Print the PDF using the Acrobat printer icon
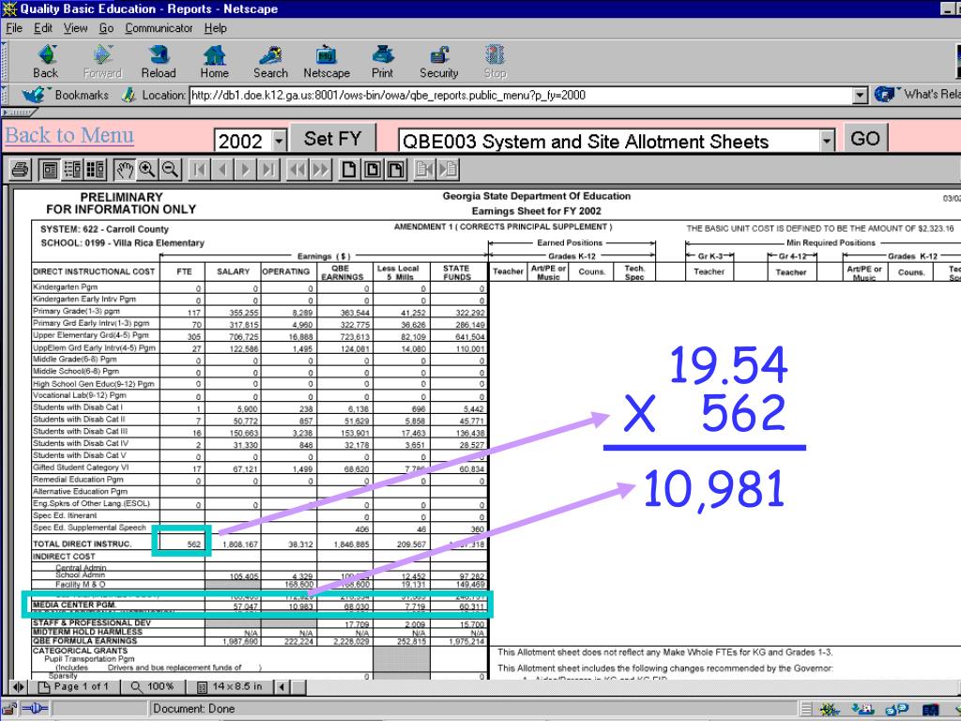Viewport: 961px width, 721px height. point(21,169)
